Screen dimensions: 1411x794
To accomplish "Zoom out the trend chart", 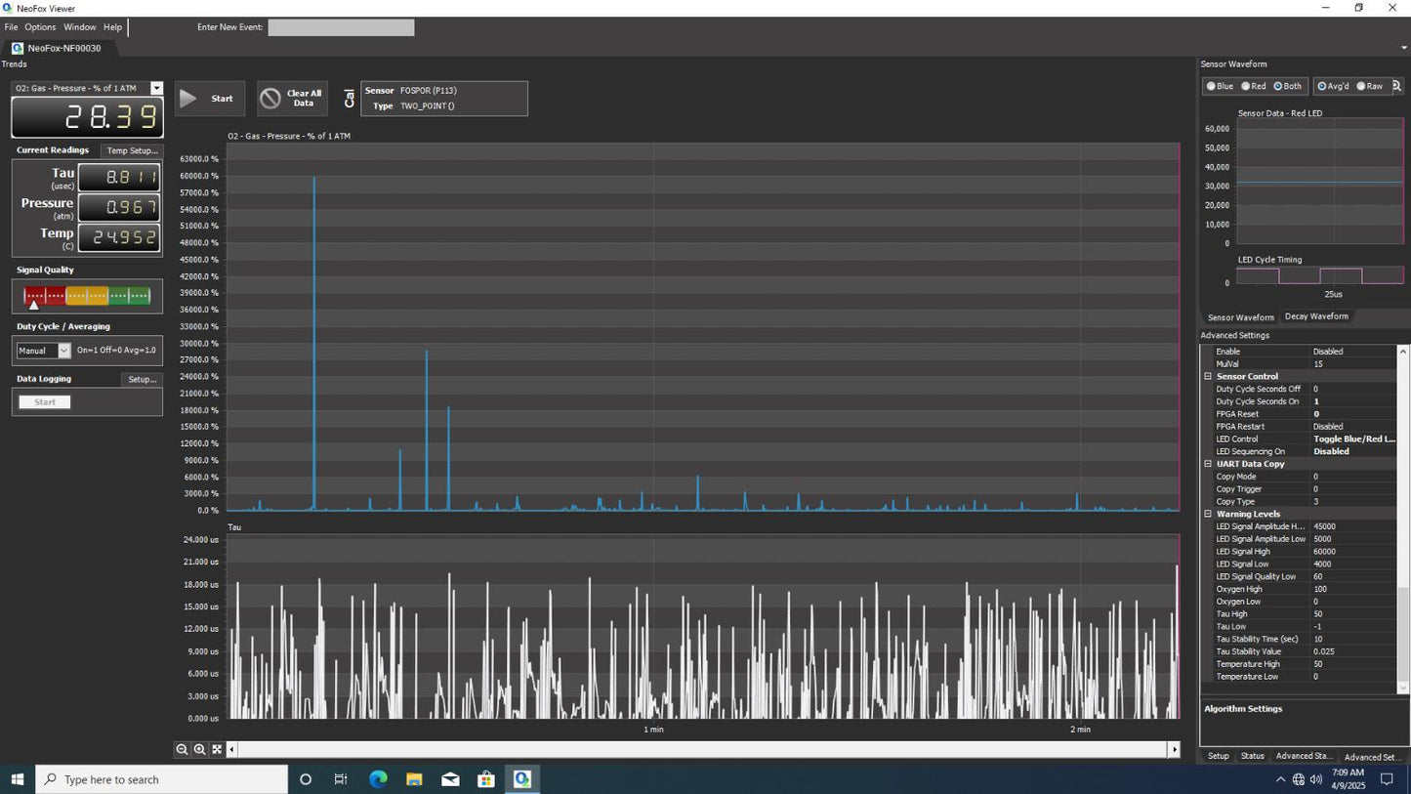I will (182, 750).
